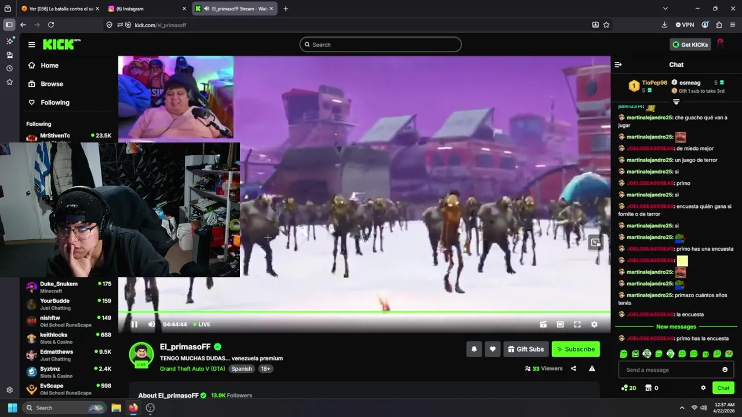Open emoji picker in message box
Screen dimensions: 742x417
pos(725,370)
